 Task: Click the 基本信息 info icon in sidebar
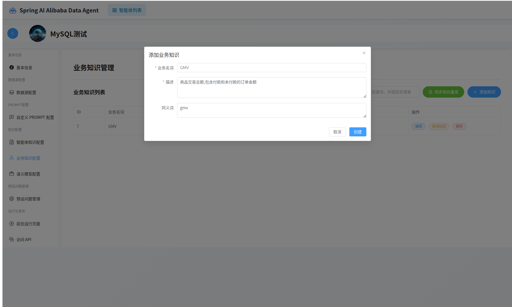[x=12, y=67]
